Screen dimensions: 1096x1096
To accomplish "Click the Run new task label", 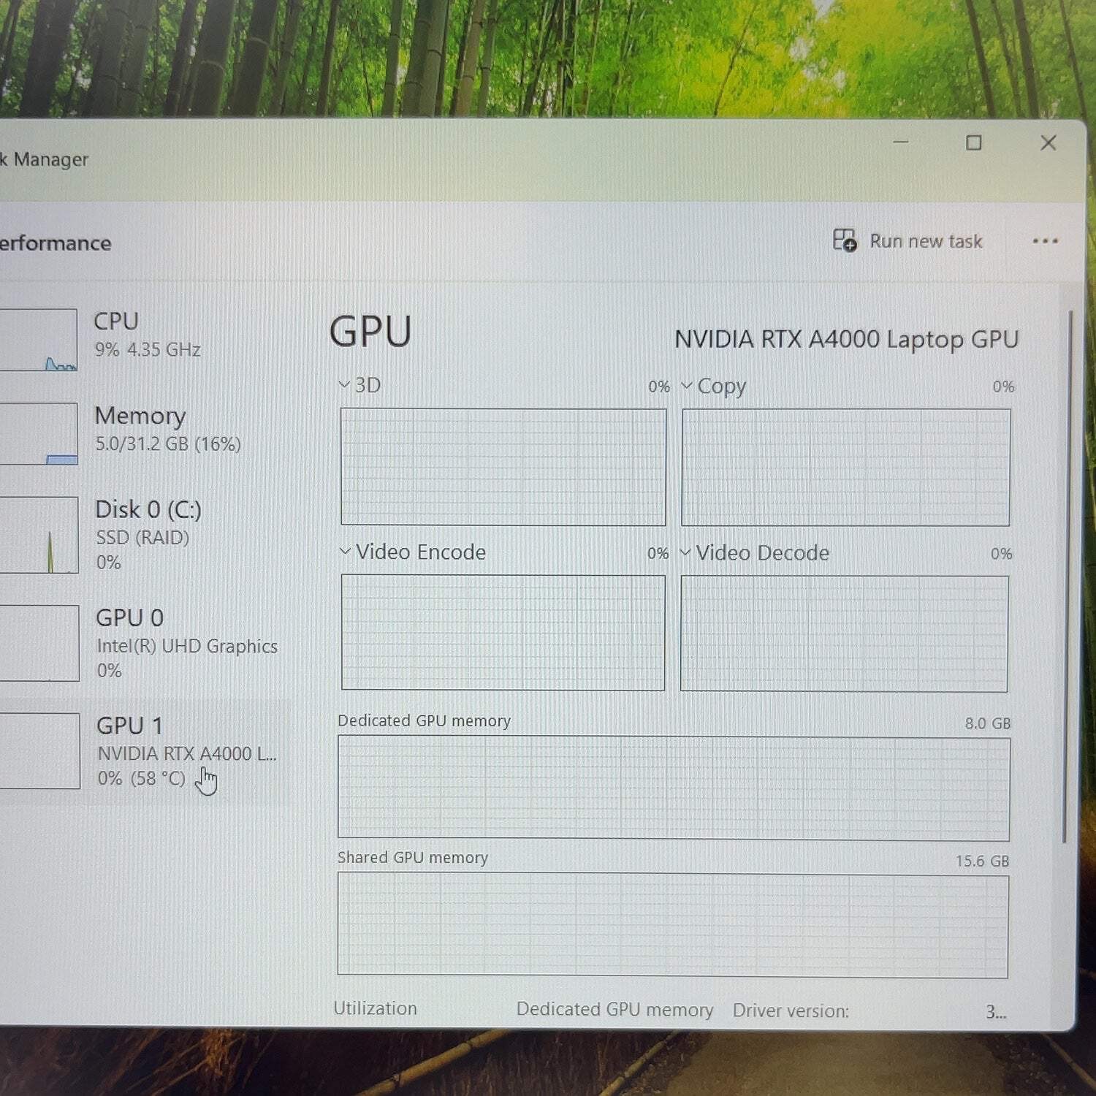I will tap(926, 241).
